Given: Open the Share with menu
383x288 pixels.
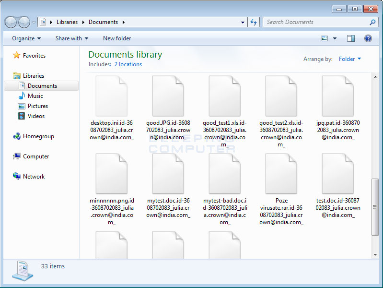Looking at the screenshot, I should coord(72,38).
